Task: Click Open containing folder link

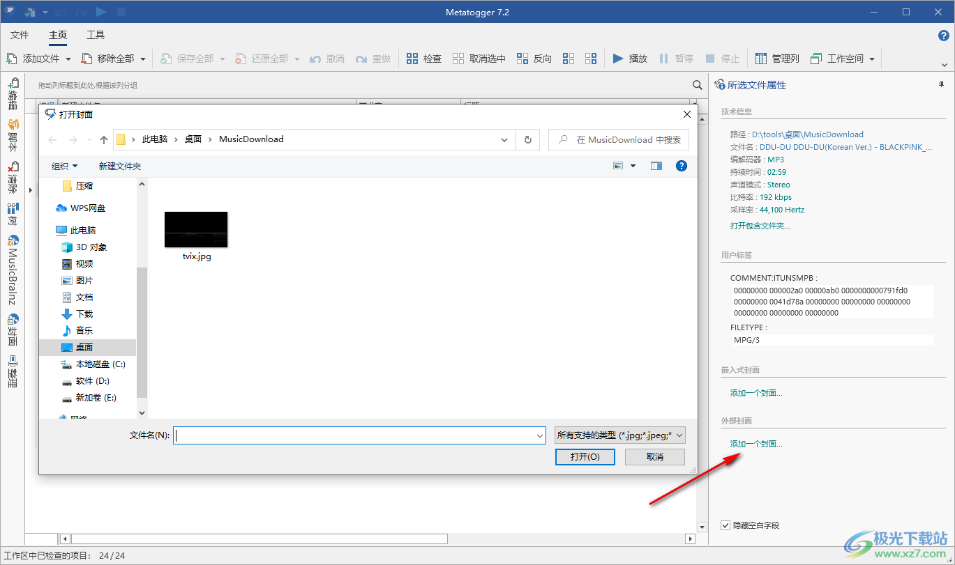Action: click(760, 226)
